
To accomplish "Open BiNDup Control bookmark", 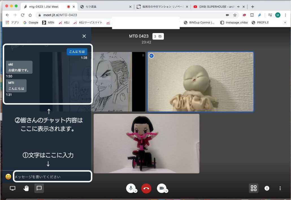I will pos(199,22).
